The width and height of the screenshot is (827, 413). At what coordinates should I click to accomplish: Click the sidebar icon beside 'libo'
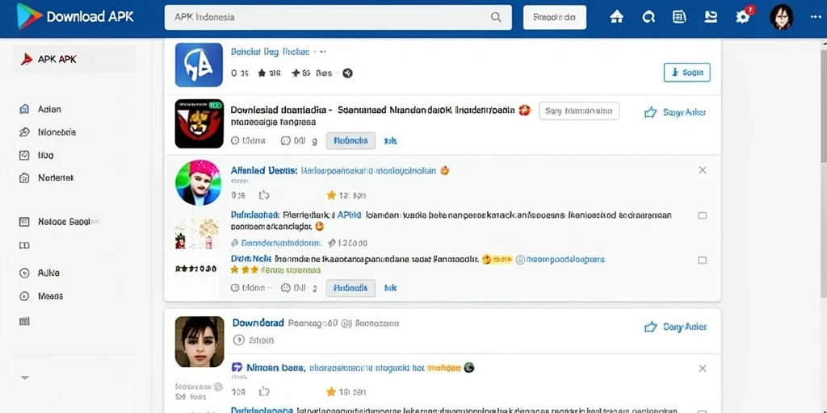point(23,156)
